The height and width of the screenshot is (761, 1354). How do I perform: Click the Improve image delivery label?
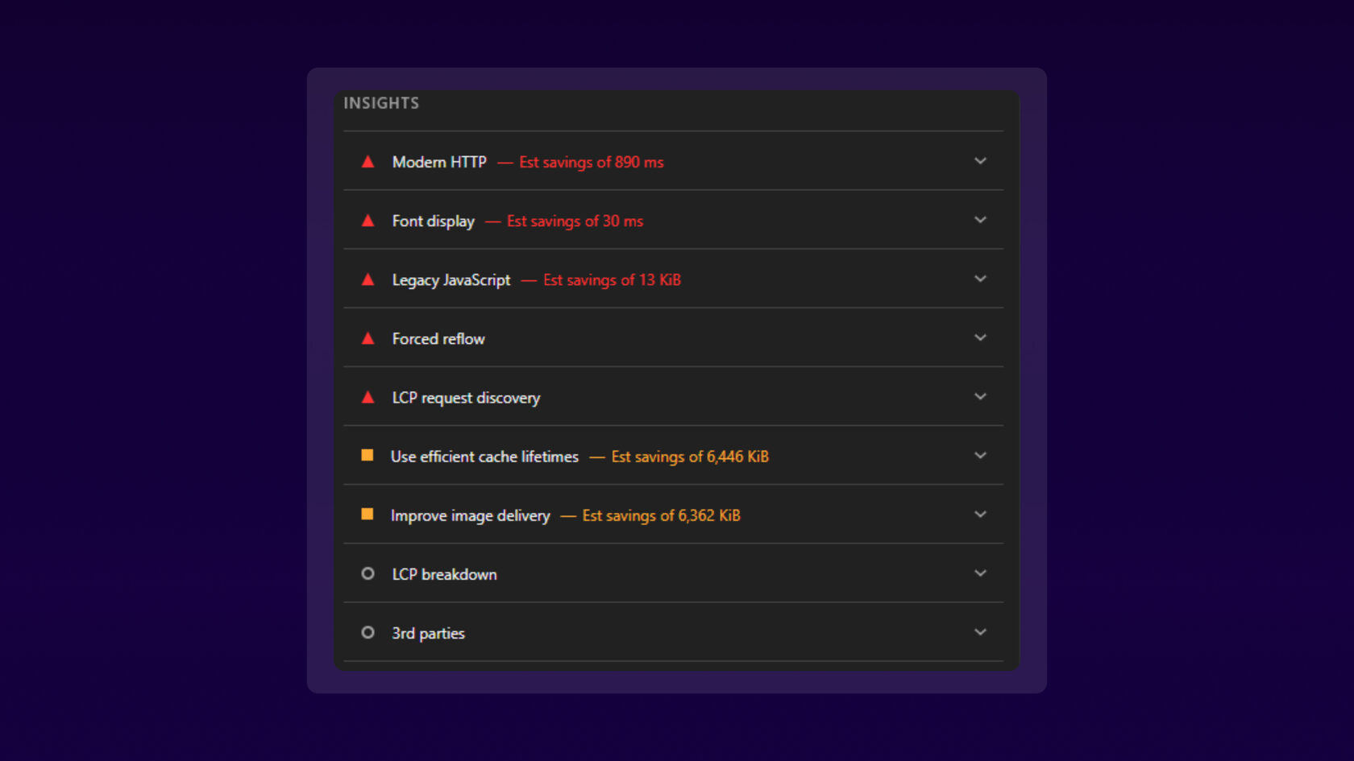pos(471,515)
